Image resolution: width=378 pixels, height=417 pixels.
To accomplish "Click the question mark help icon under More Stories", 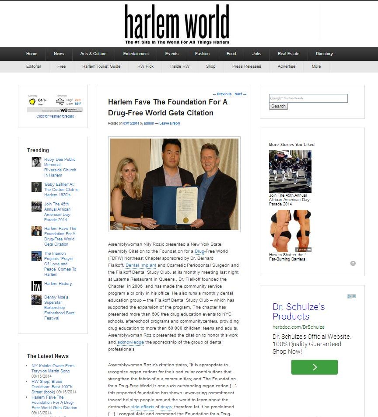I will [353, 263].
